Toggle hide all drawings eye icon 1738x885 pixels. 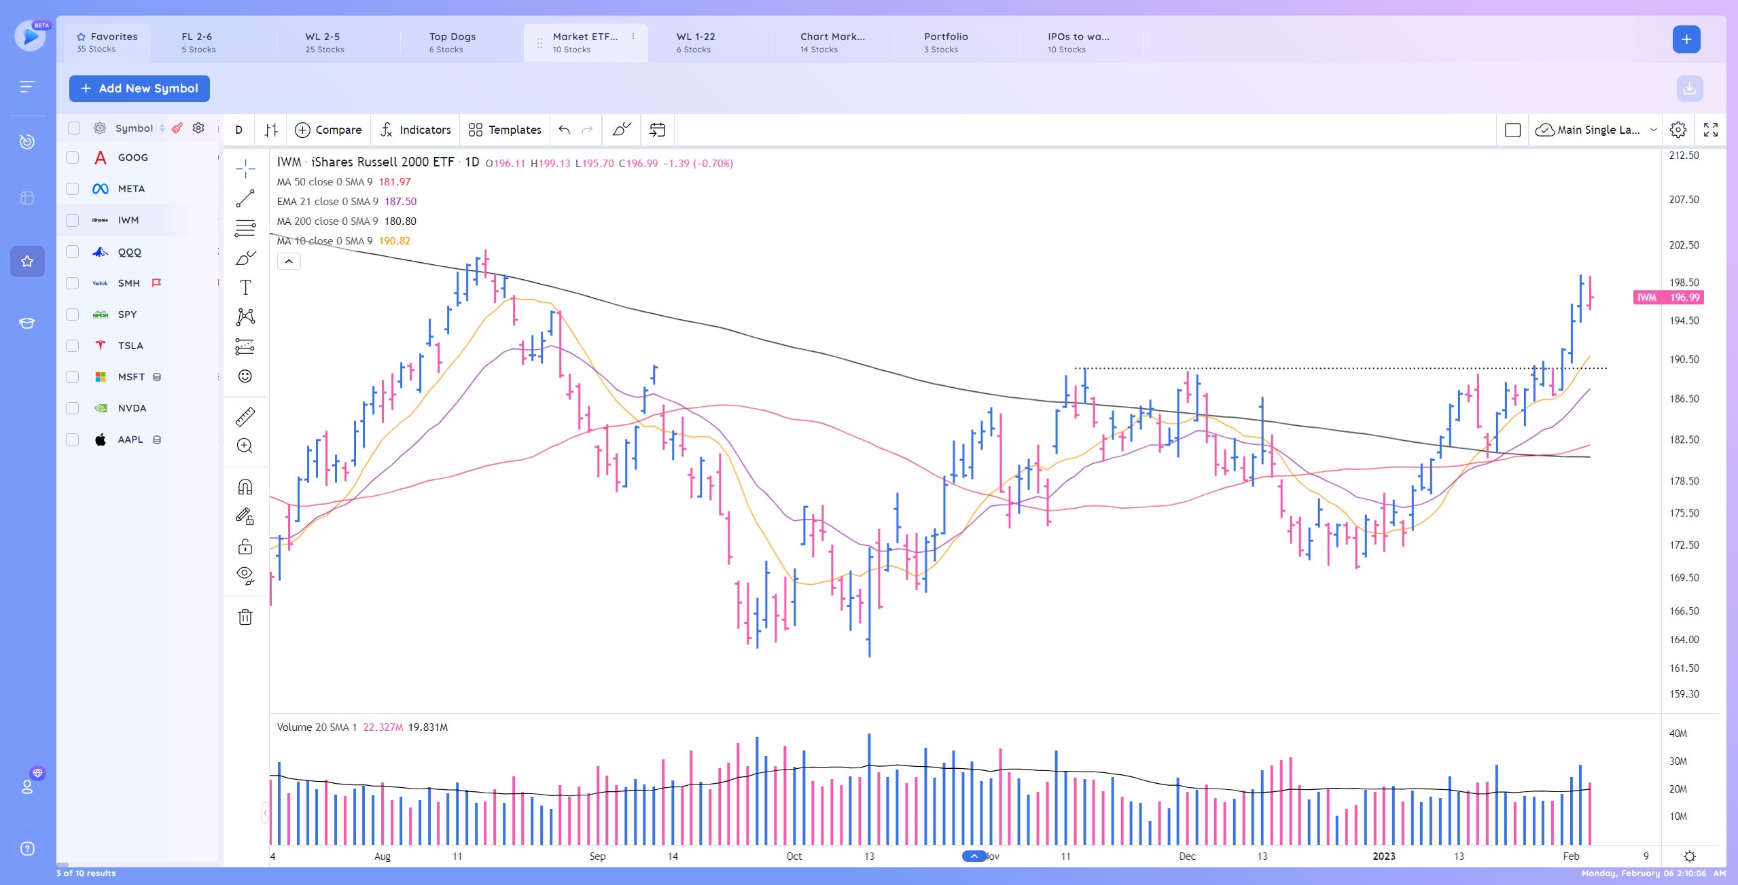pos(245,576)
